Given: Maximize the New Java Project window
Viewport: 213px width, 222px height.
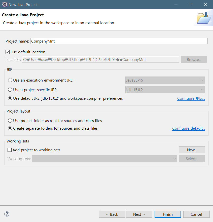Looking at the screenshot, I should tap(191, 5).
